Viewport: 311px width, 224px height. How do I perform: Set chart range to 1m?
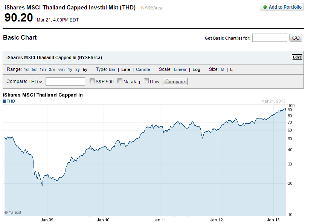tap(43, 69)
